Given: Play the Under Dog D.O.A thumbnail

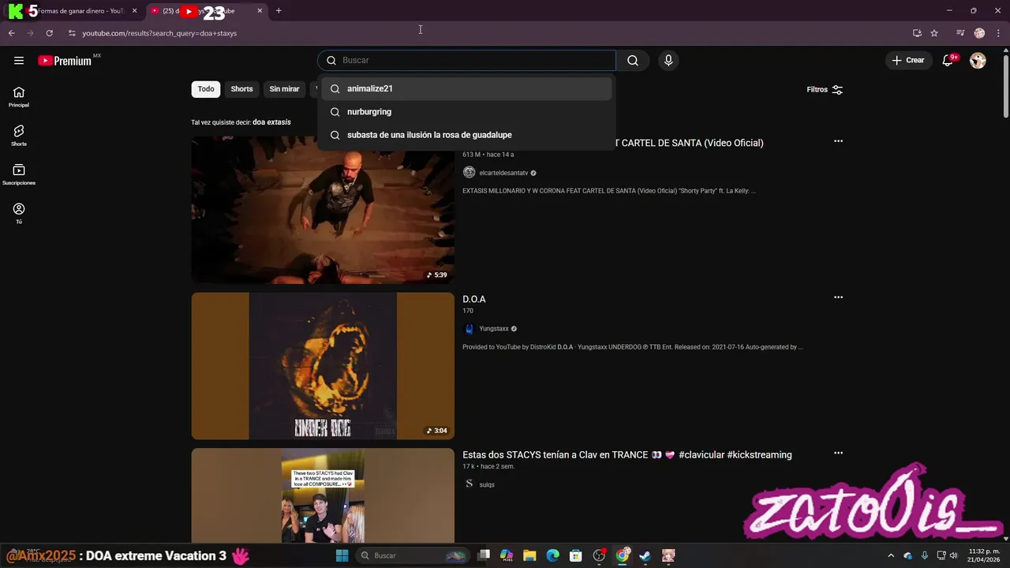Looking at the screenshot, I should coord(323,366).
